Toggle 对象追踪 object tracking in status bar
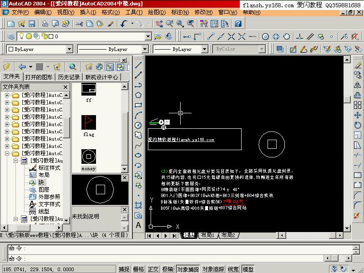364x273 pixels. [x=213, y=269]
